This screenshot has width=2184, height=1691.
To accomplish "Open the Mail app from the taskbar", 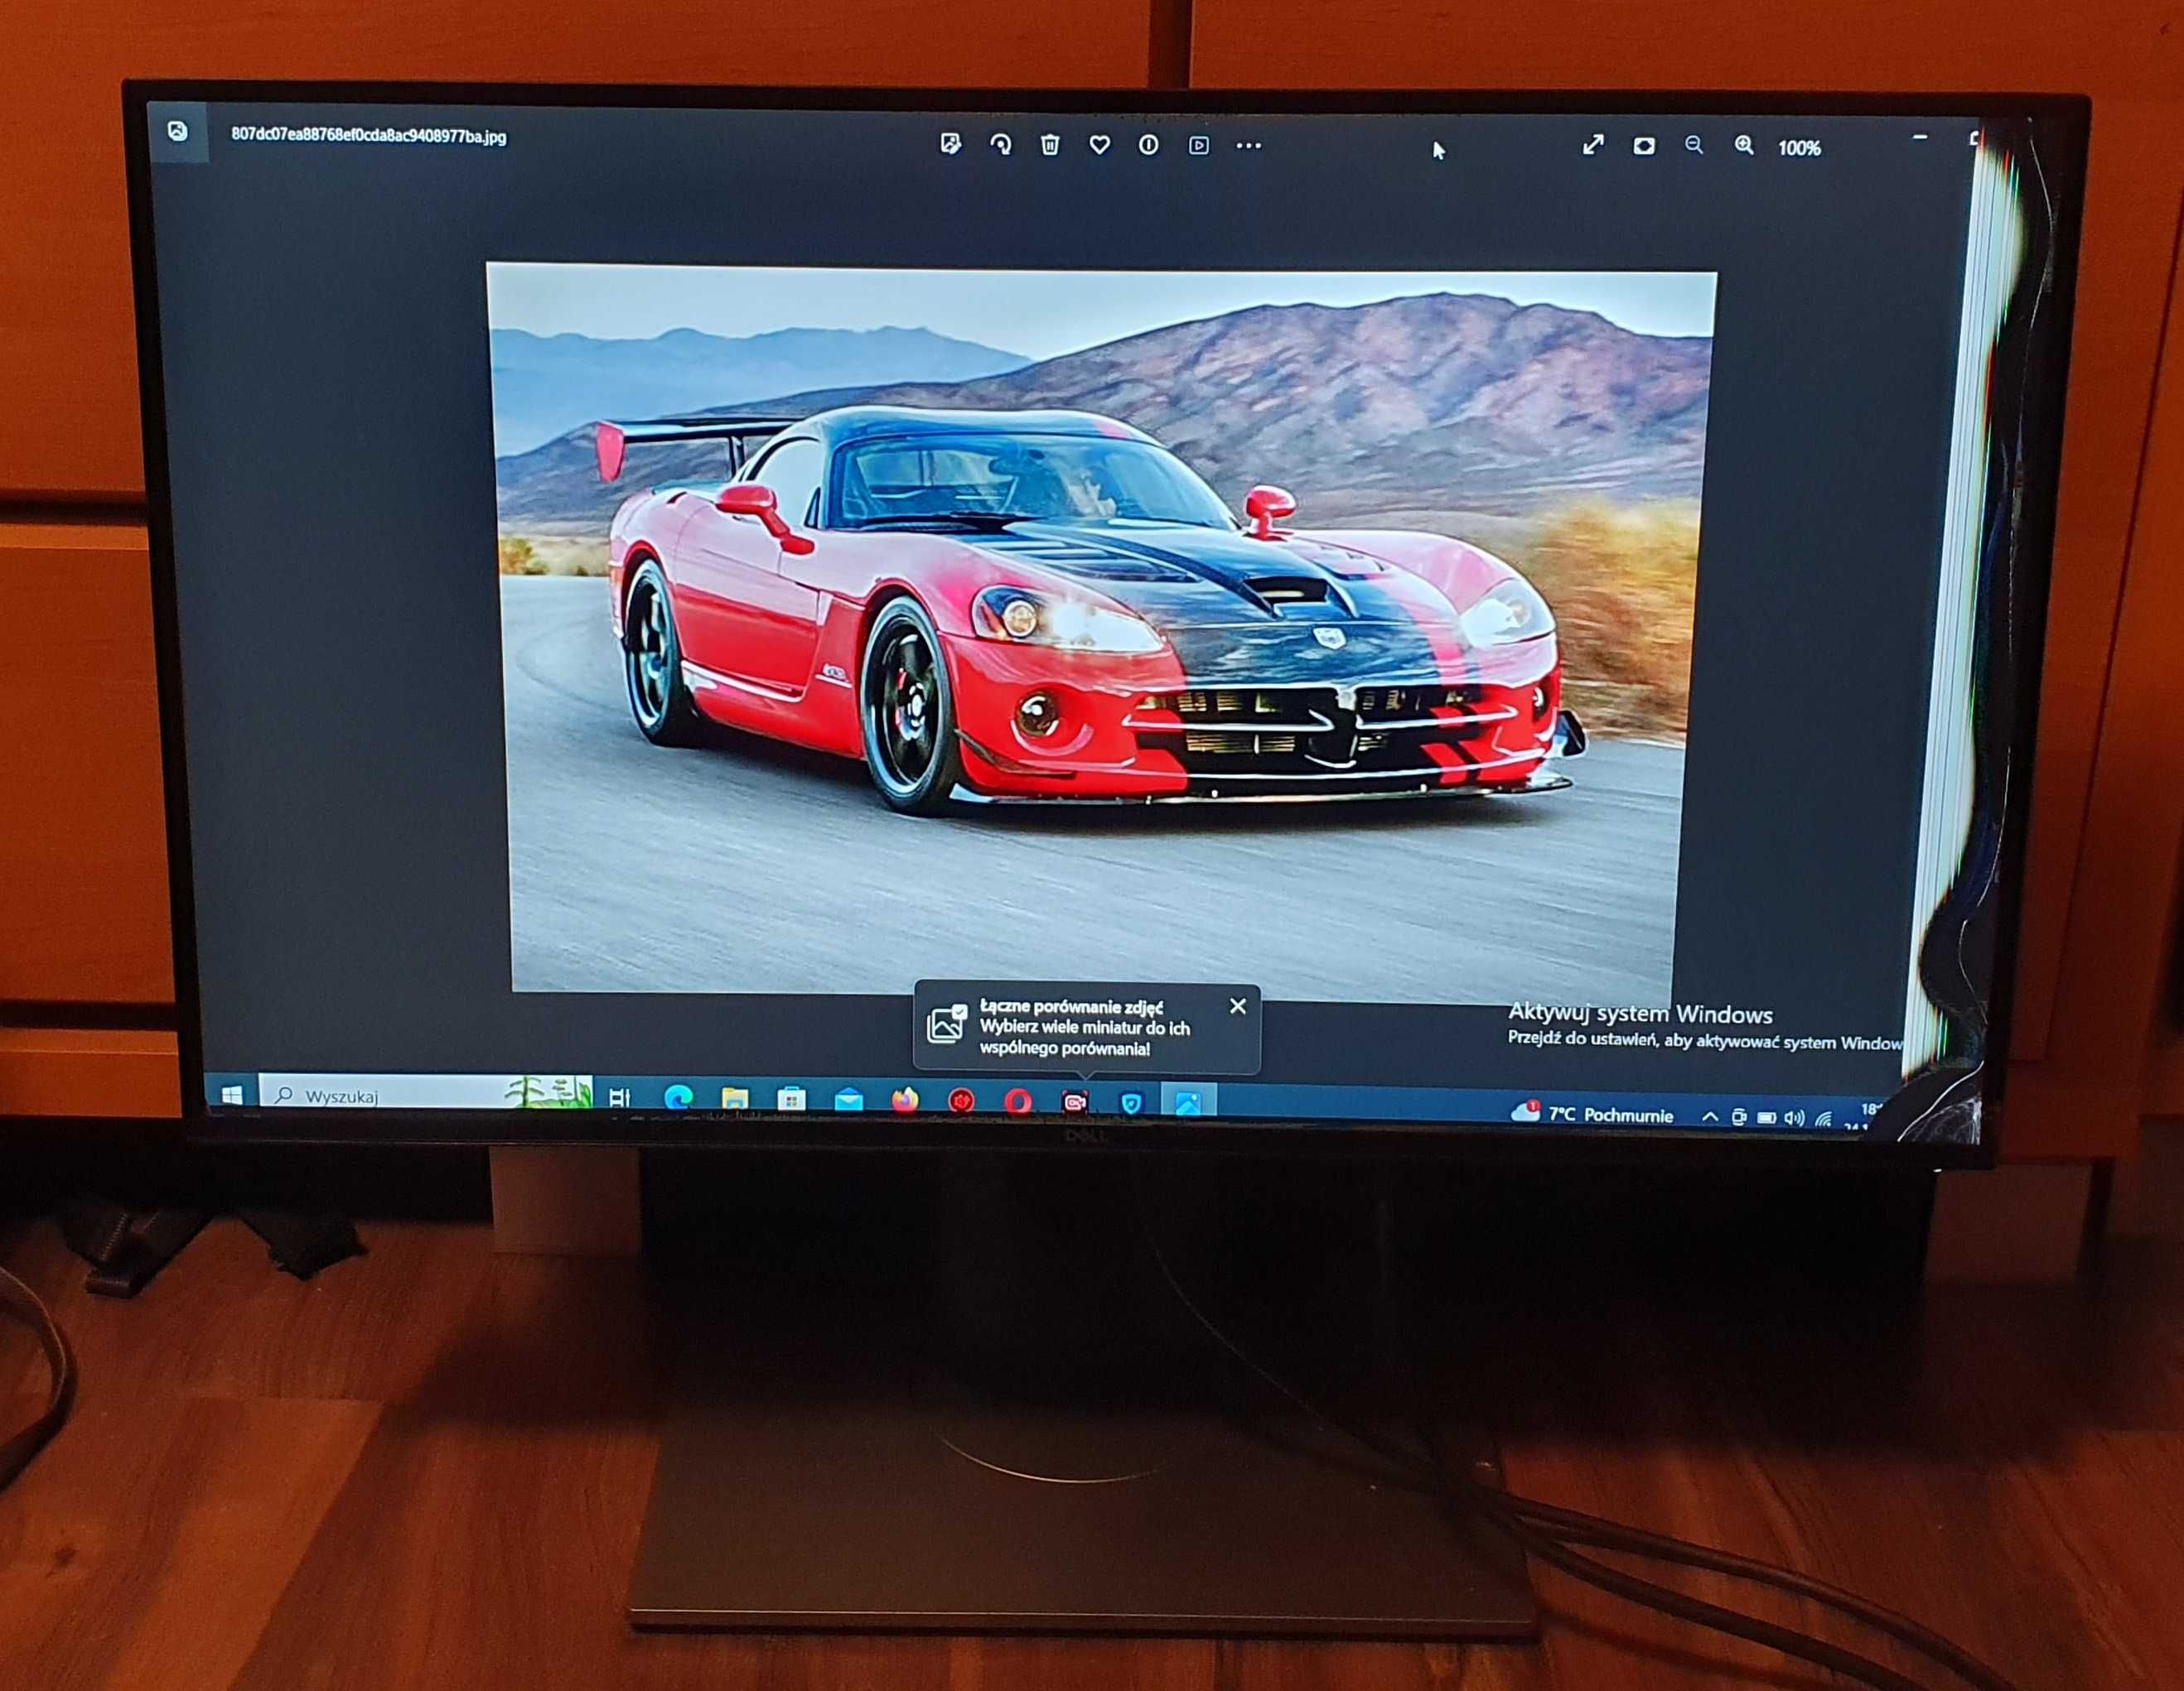I will pos(848,1101).
